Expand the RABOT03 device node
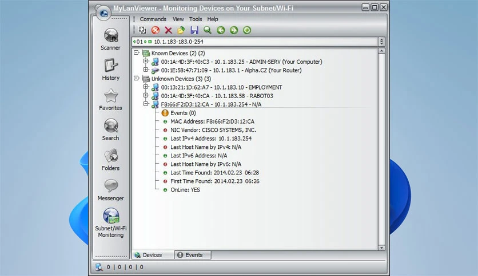478x276 pixels. point(146,95)
